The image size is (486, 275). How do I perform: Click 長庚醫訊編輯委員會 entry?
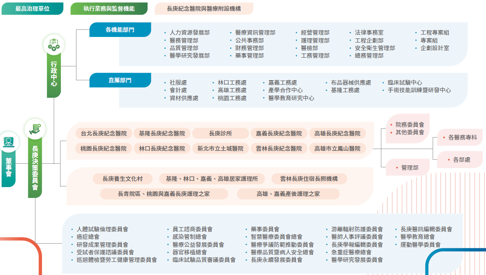pyautogui.click(x=426, y=229)
